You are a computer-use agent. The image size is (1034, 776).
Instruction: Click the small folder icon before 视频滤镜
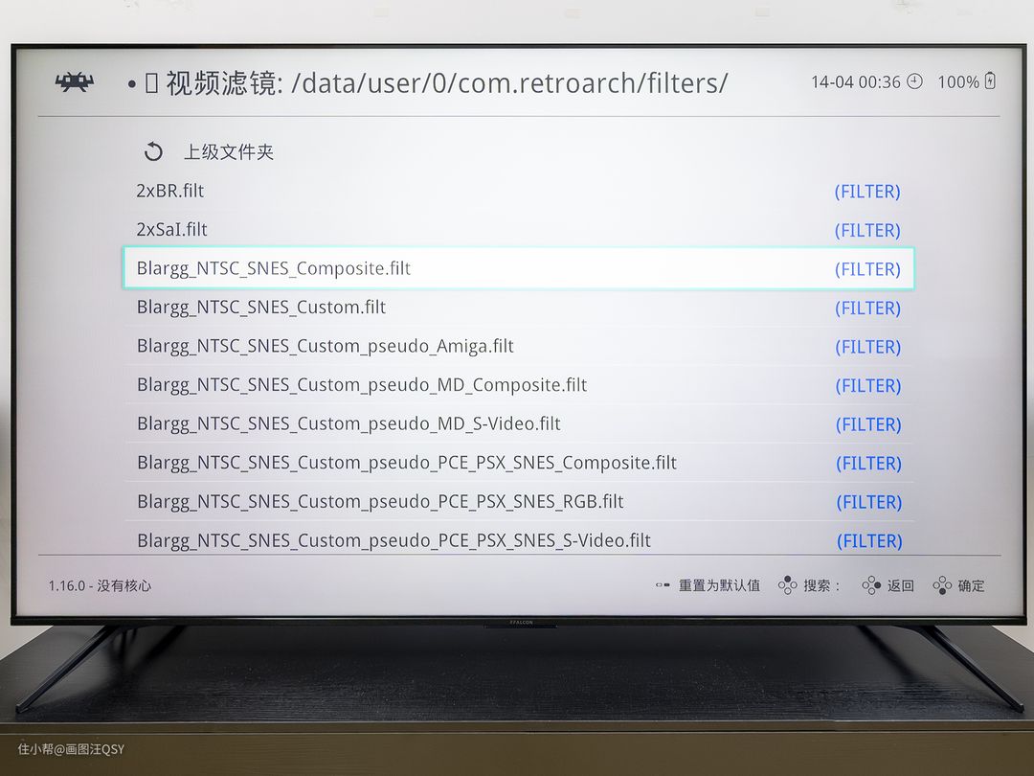(x=151, y=83)
